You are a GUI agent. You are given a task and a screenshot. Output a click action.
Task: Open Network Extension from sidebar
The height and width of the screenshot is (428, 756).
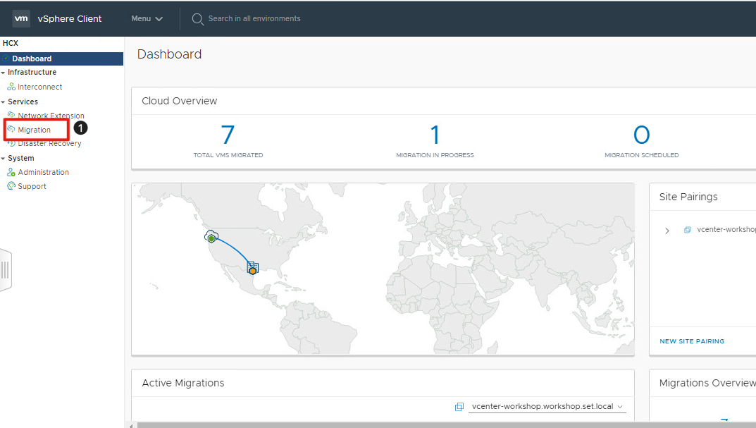(51, 116)
